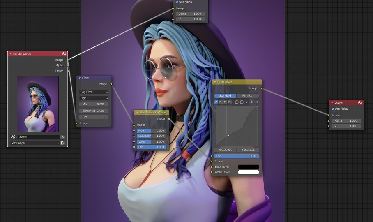
Task: Click the top node's Image input socket
Action: pyautogui.click(x=173, y=9)
